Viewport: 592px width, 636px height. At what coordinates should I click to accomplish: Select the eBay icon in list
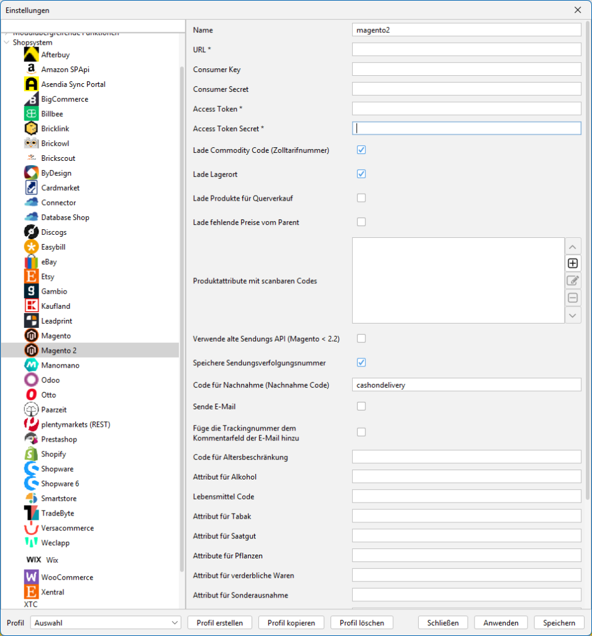coord(32,261)
